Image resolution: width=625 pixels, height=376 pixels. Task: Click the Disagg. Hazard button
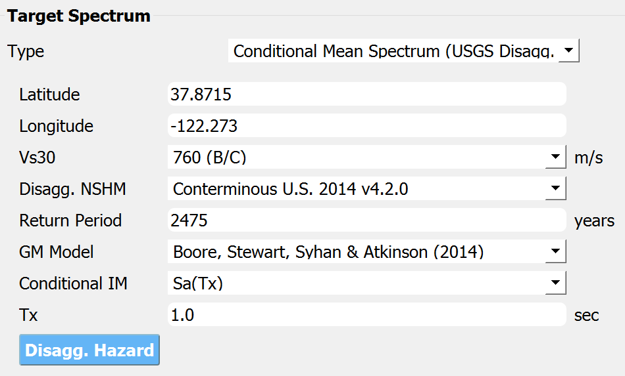pos(89,350)
